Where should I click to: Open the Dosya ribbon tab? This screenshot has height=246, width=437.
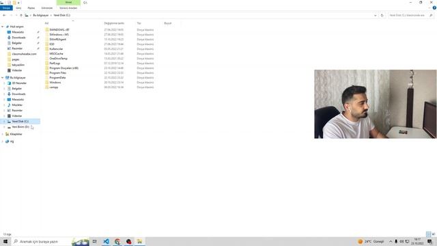6,8
